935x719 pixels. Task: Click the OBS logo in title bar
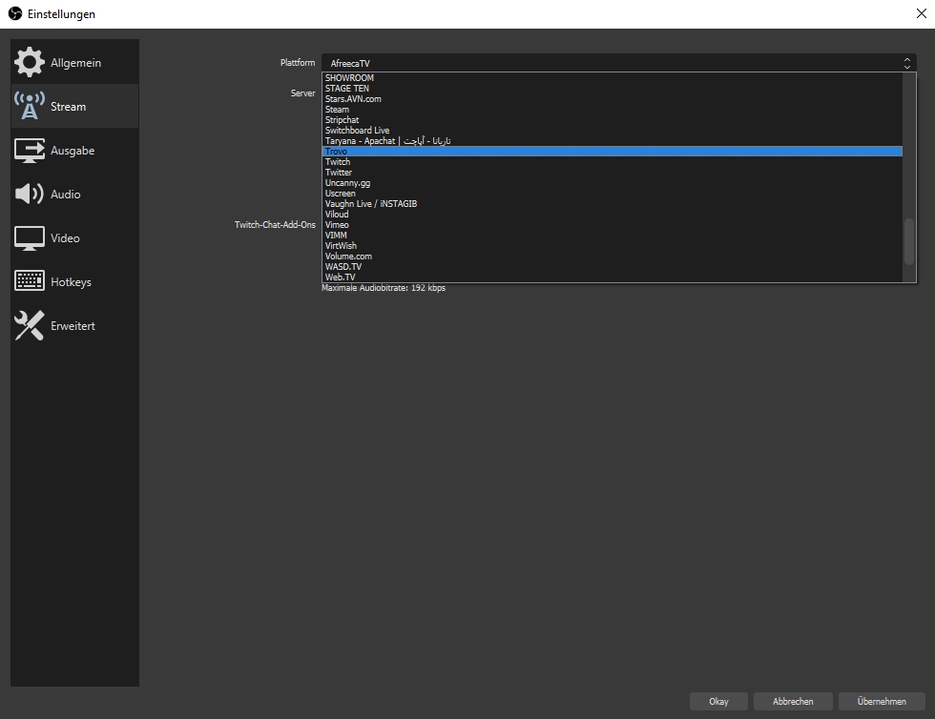[x=15, y=14]
